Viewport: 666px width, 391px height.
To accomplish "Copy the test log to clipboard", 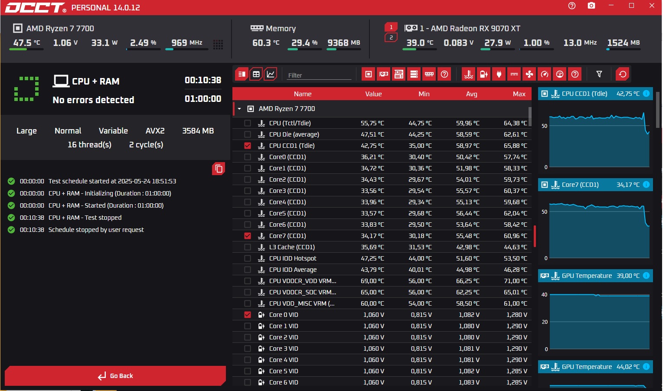I will 219,169.
